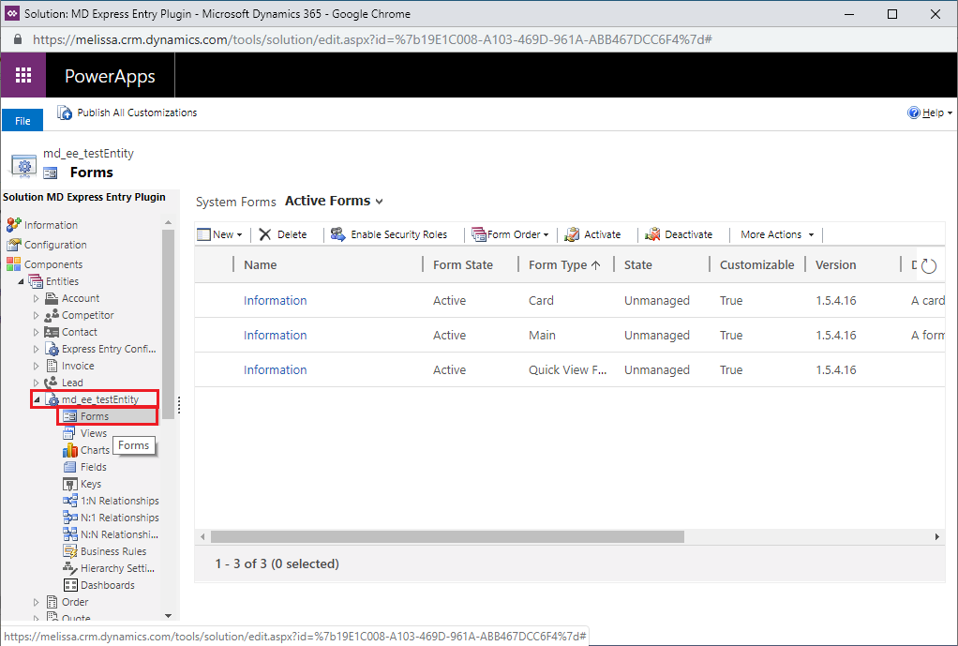This screenshot has width=958, height=646.
Task: Open the Main type Information form
Action: click(275, 335)
